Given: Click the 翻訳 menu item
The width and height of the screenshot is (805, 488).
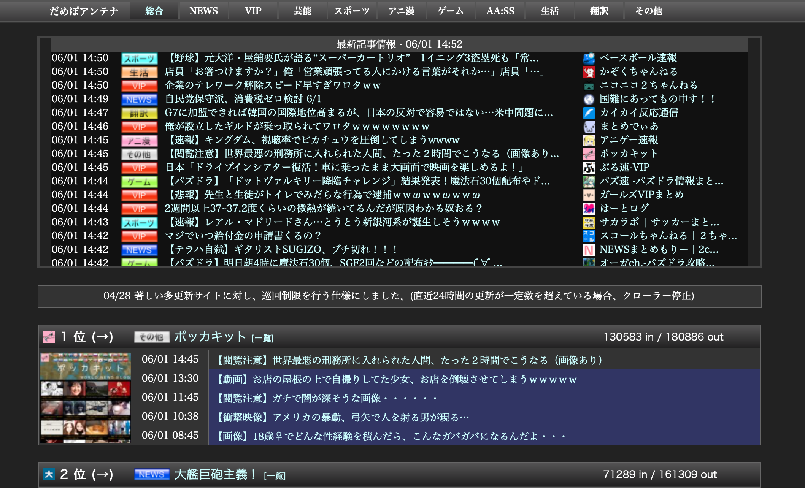Looking at the screenshot, I should tap(600, 10).
